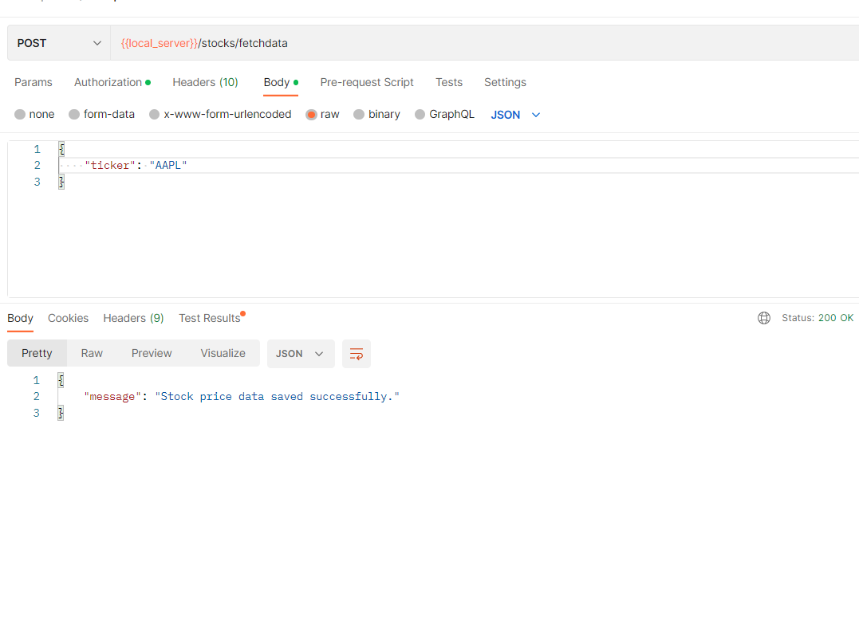Open the request Headers (10) tab
This screenshot has height=620, width=859.
[206, 82]
